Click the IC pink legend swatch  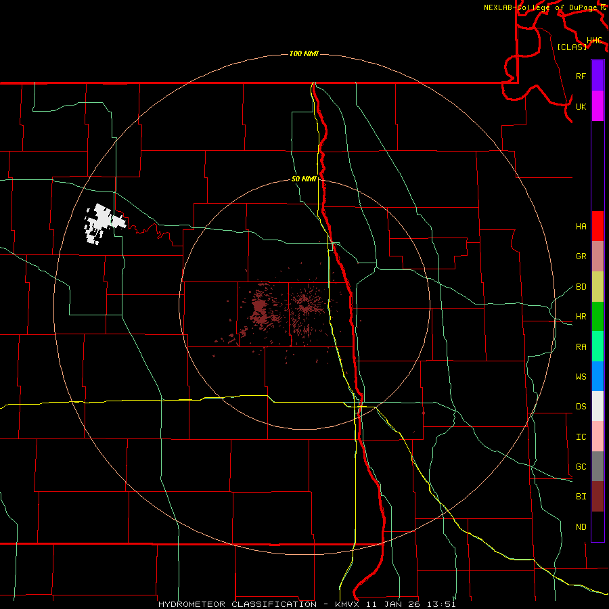click(x=597, y=436)
